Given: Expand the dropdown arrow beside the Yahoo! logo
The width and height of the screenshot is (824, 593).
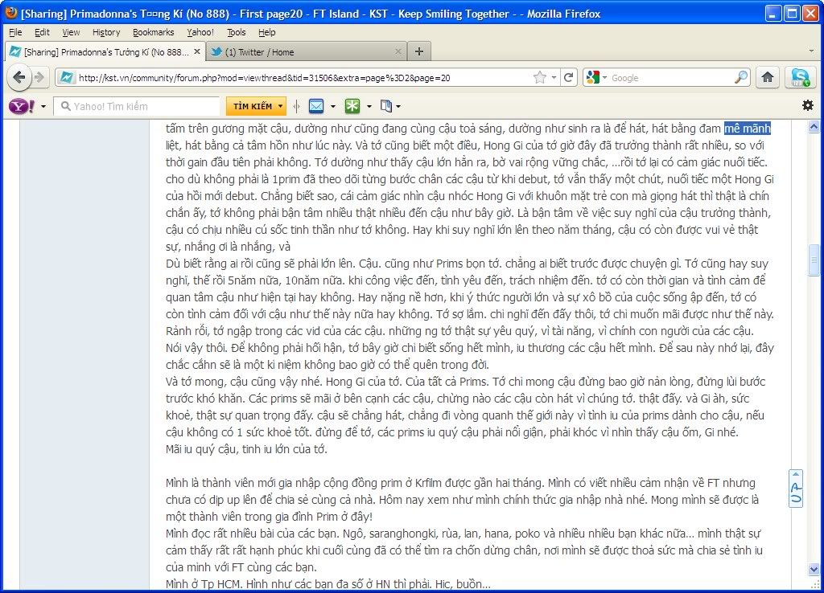Looking at the screenshot, I should tap(43, 107).
